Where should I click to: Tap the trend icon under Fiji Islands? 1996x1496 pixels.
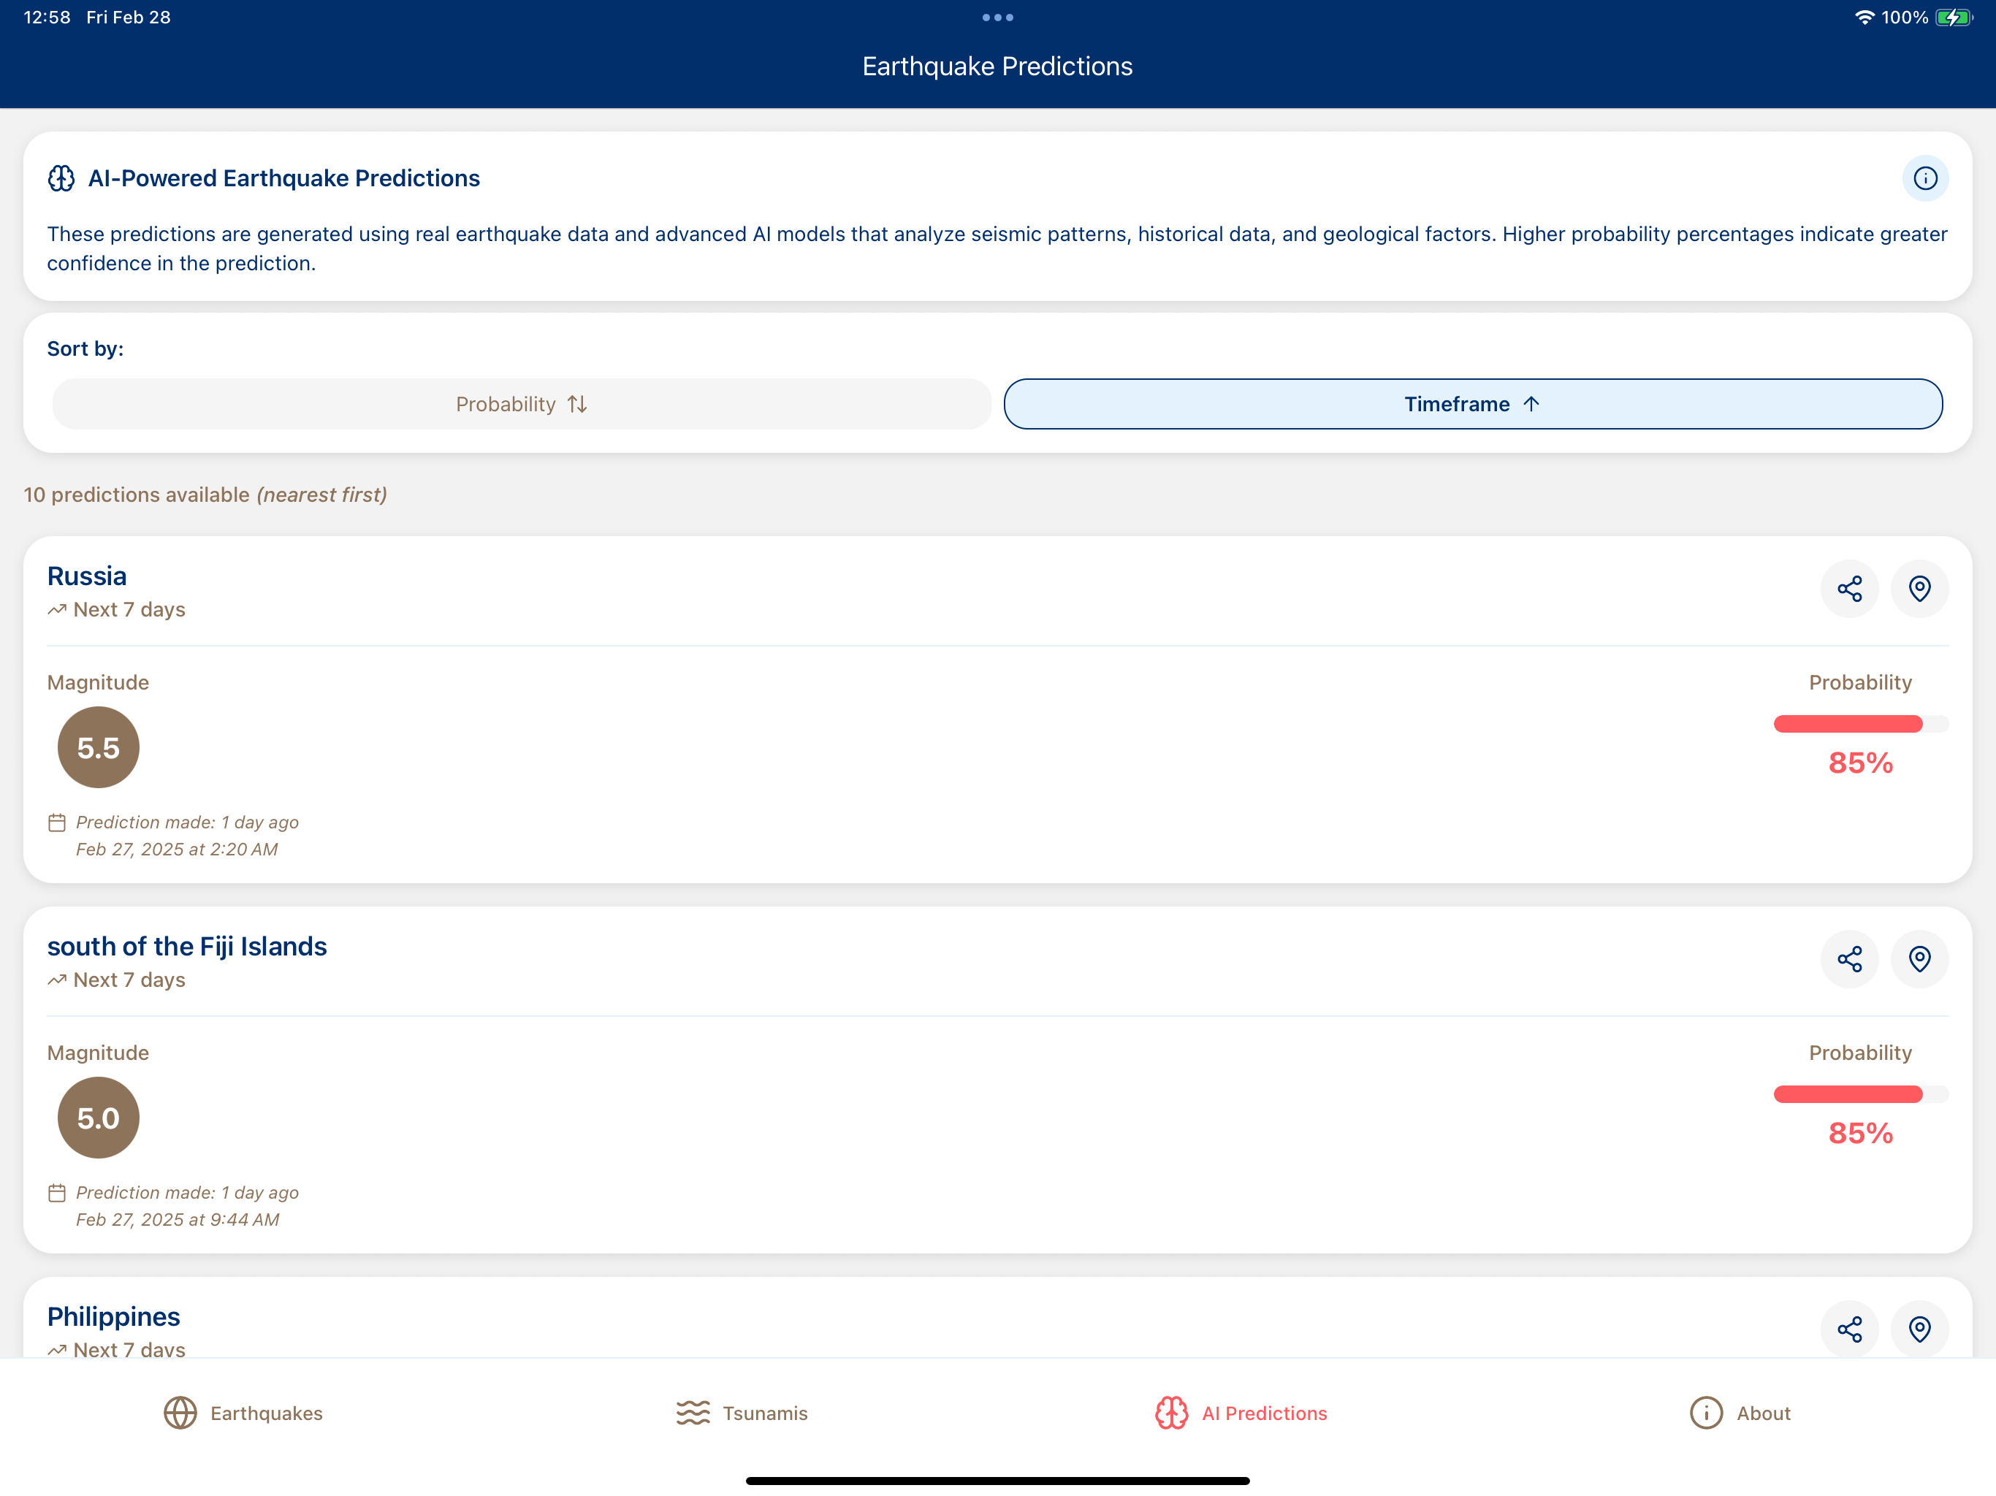tap(57, 979)
